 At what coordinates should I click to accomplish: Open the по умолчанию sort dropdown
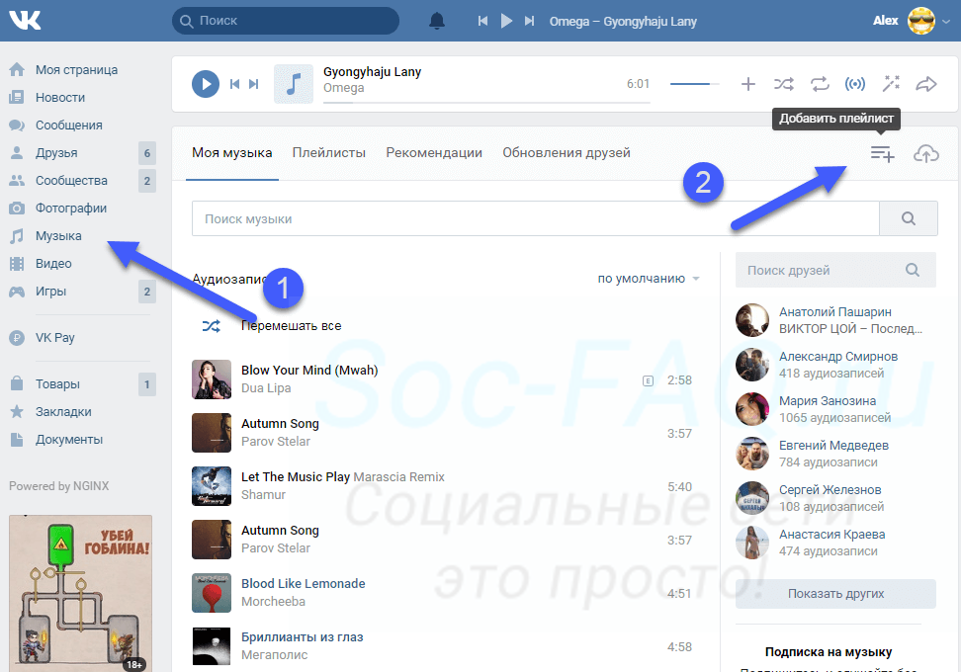(649, 279)
